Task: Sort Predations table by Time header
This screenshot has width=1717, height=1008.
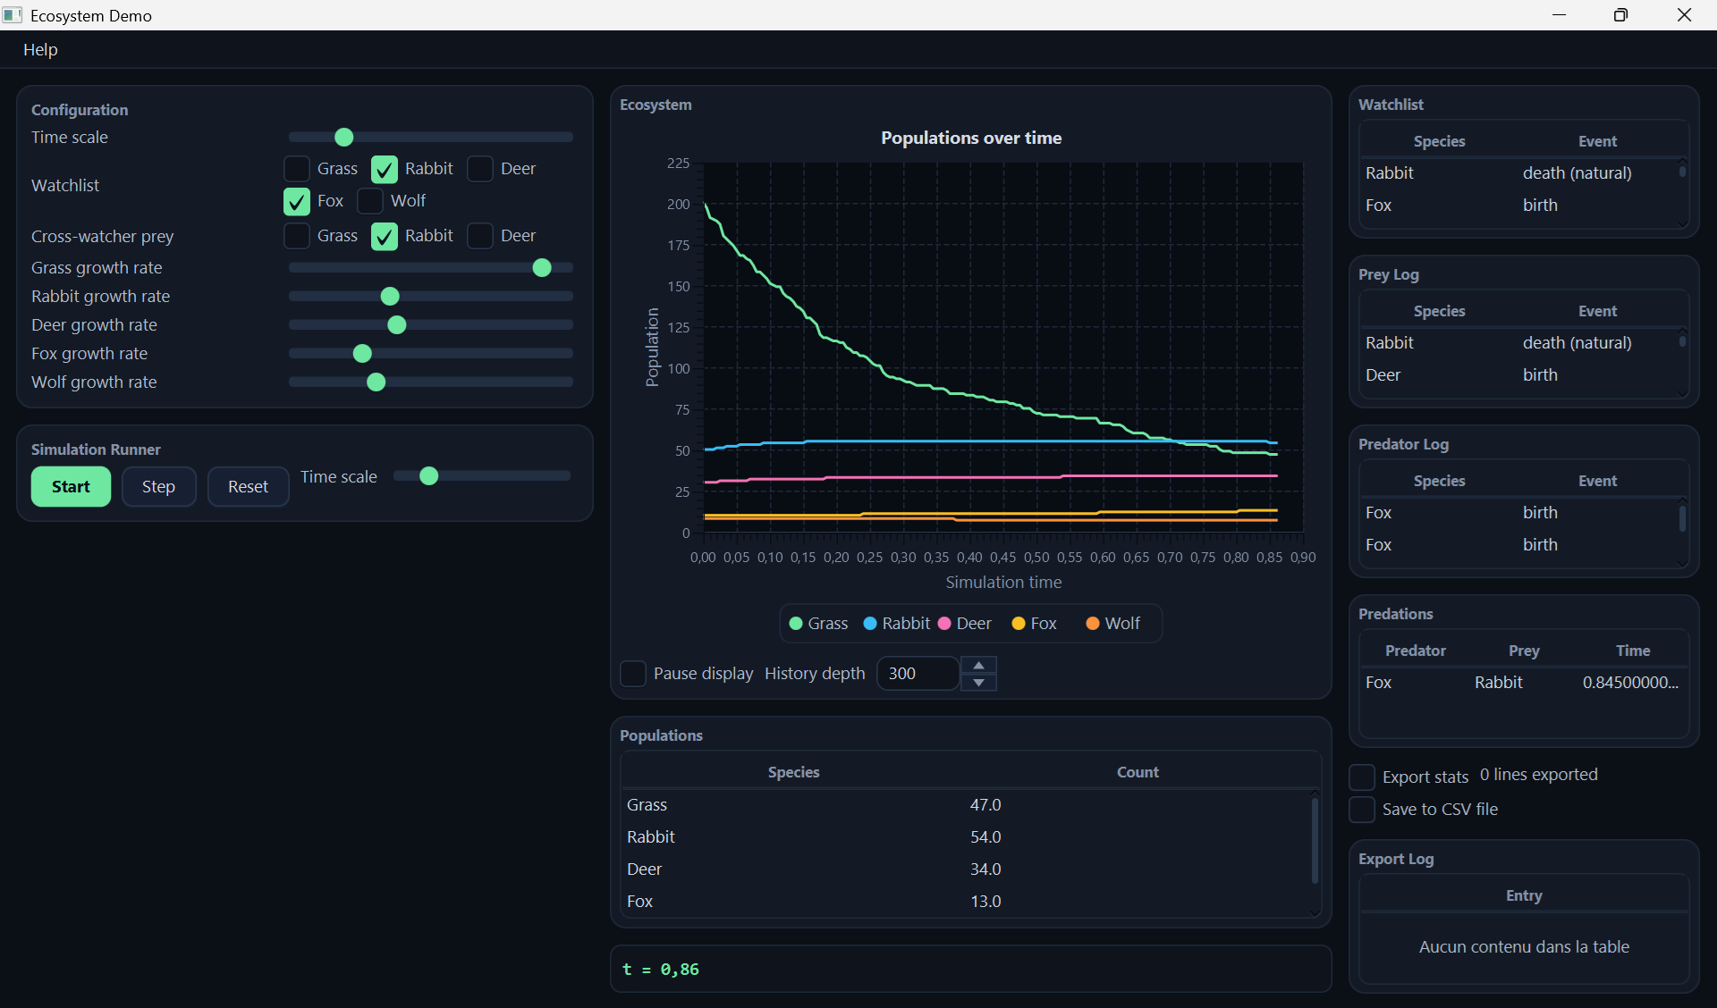Action: [x=1633, y=651]
